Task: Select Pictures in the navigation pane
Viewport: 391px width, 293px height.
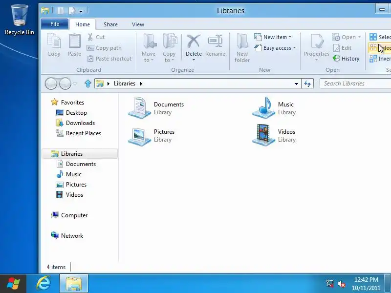Action: [71, 185]
